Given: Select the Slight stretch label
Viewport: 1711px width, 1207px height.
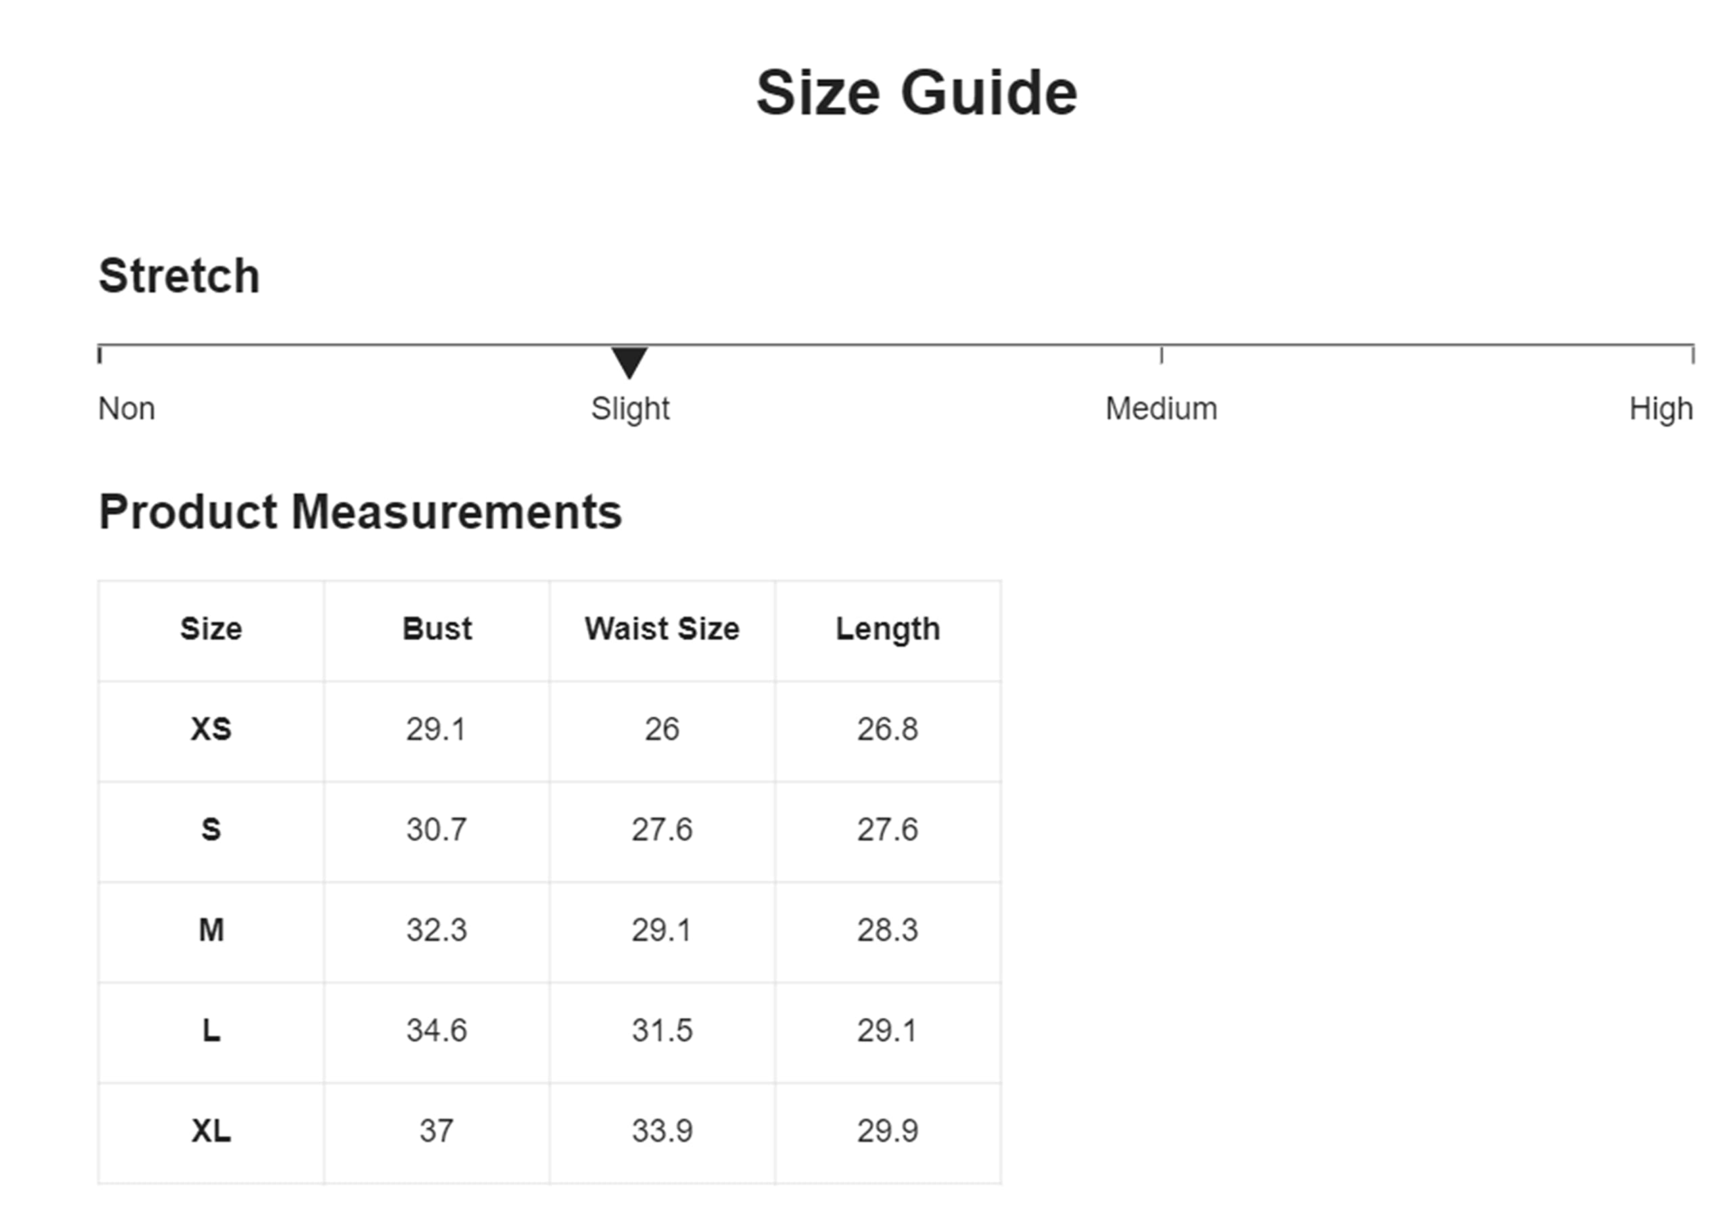Looking at the screenshot, I should coord(630,408).
